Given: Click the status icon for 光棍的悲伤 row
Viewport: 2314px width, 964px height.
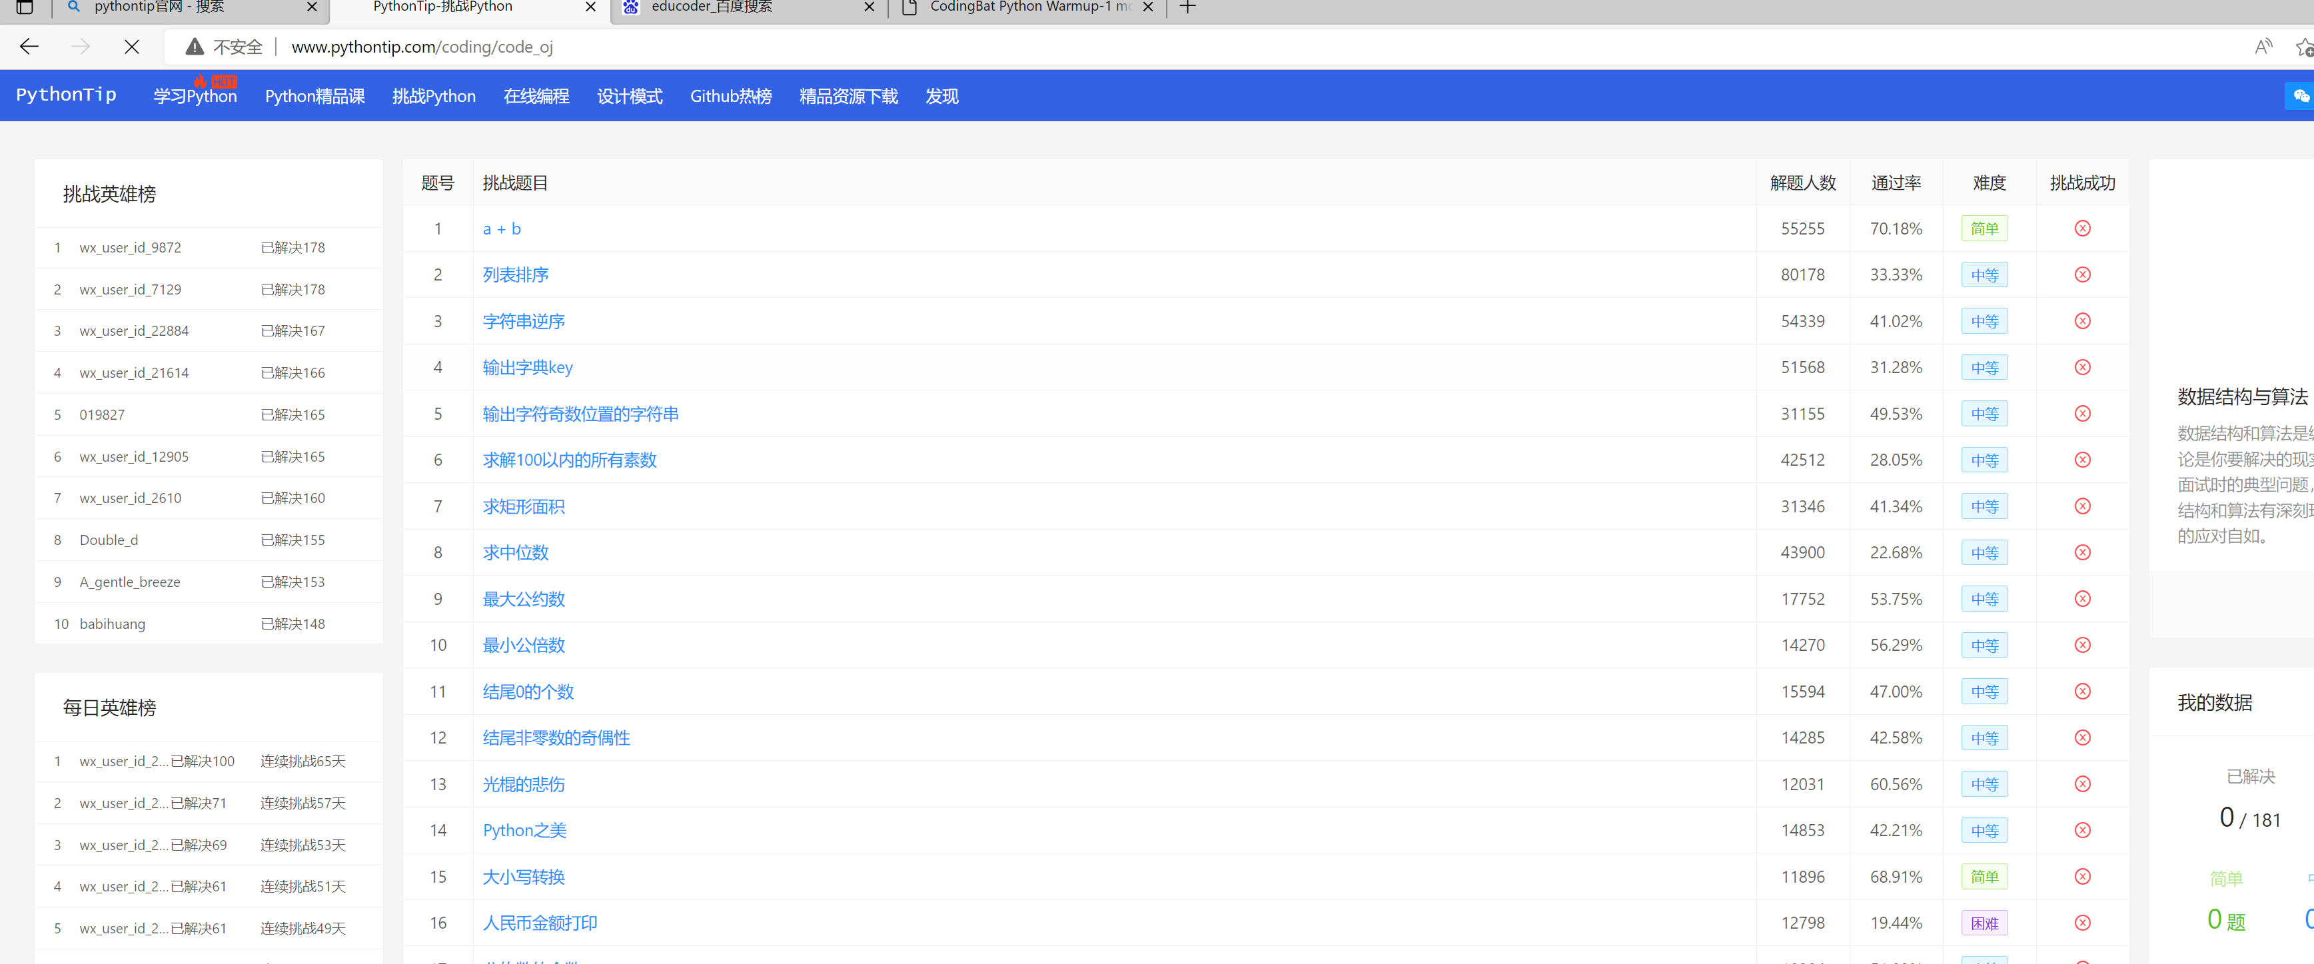Looking at the screenshot, I should click(x=2082, y=783).
